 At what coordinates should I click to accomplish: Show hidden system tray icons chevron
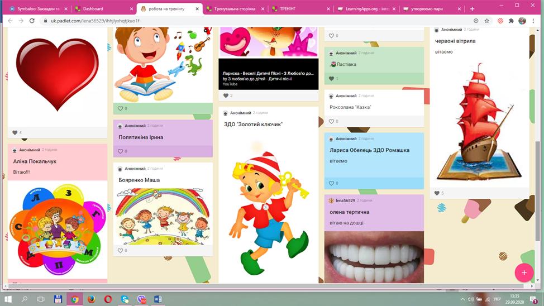point(462,299)
